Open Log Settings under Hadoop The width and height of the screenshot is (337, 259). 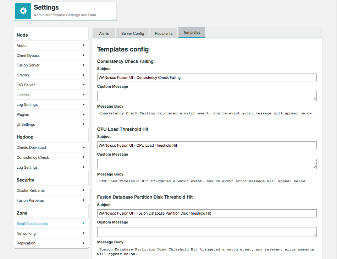51,167
